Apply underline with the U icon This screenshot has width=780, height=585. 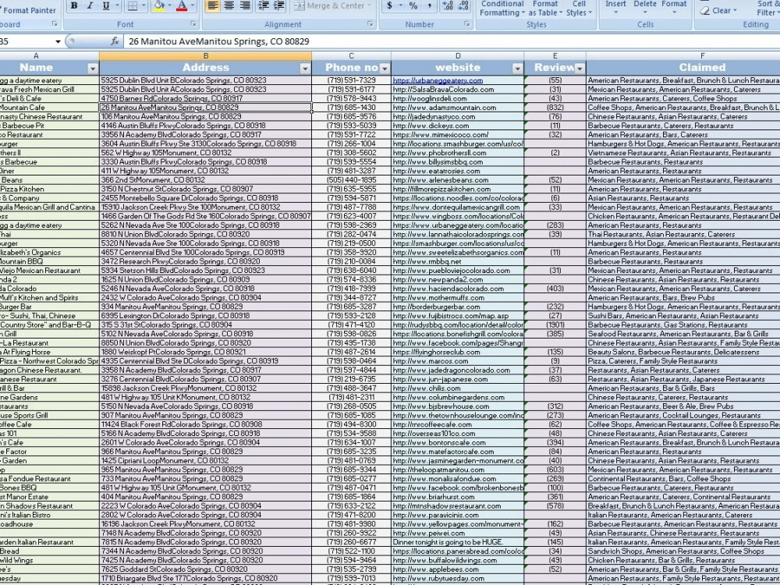click(105, 6)
